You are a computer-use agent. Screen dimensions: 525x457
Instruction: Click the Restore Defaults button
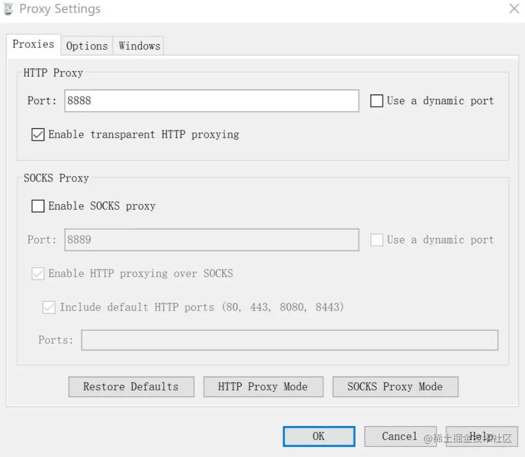coord(131,387)
